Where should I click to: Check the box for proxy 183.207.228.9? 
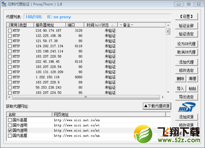[10, 82]
